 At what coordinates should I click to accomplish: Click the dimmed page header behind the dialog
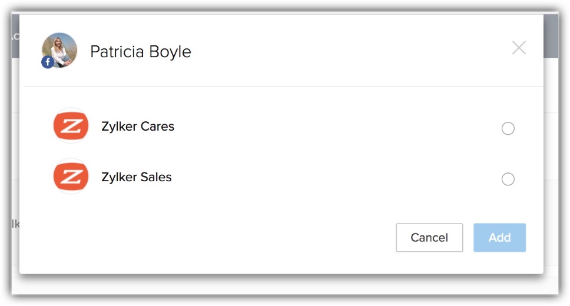click(x=551, y=35)
